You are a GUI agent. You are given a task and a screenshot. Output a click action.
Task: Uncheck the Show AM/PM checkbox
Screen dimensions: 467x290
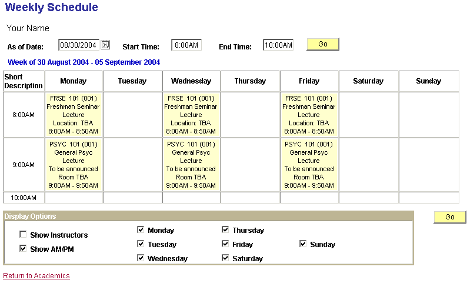pyautogui.click(x=23, y=248)
